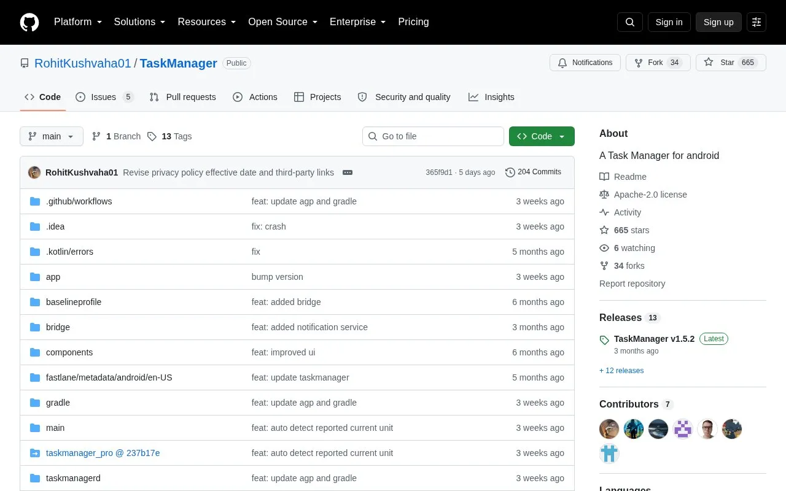Open the Projects tab
This screenshot has width=786, height=491.
click(x=317, y=97)
